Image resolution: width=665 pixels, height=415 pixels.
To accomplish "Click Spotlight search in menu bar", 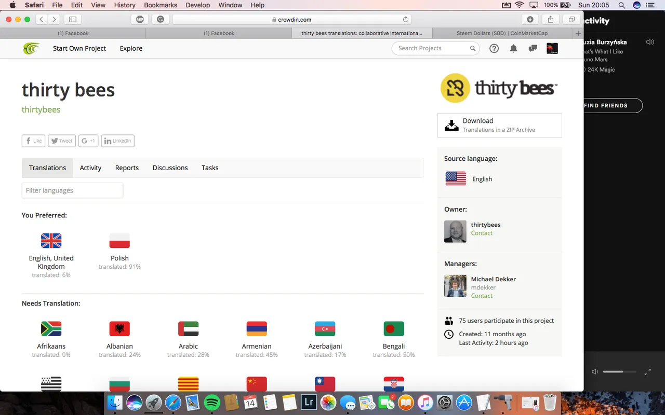I will [x=622, y=5].
